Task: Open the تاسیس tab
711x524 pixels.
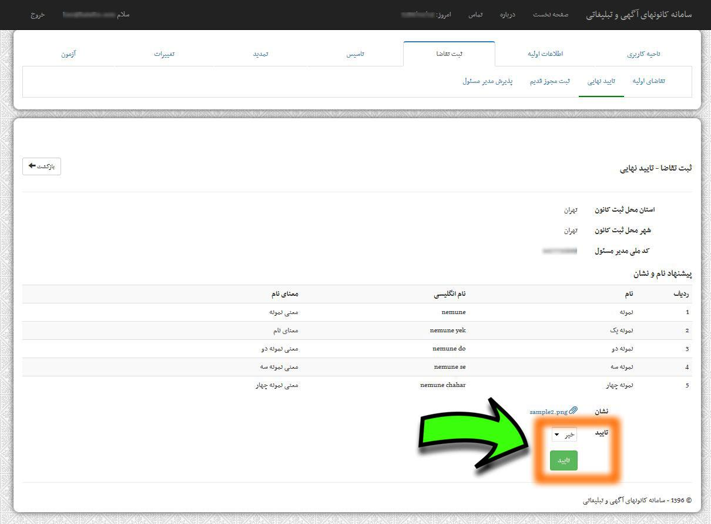Action: [355, 54]
